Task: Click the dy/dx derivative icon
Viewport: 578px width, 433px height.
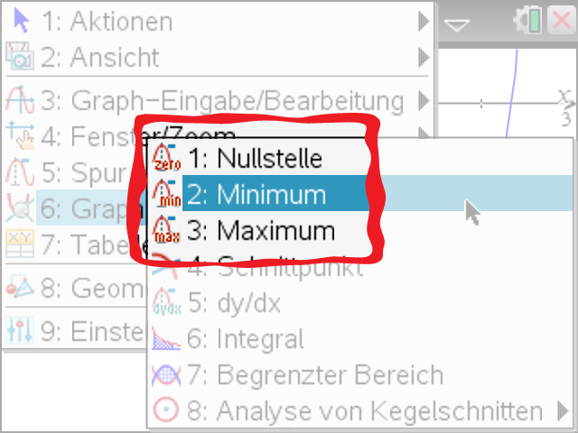Action: click(167, 303)
